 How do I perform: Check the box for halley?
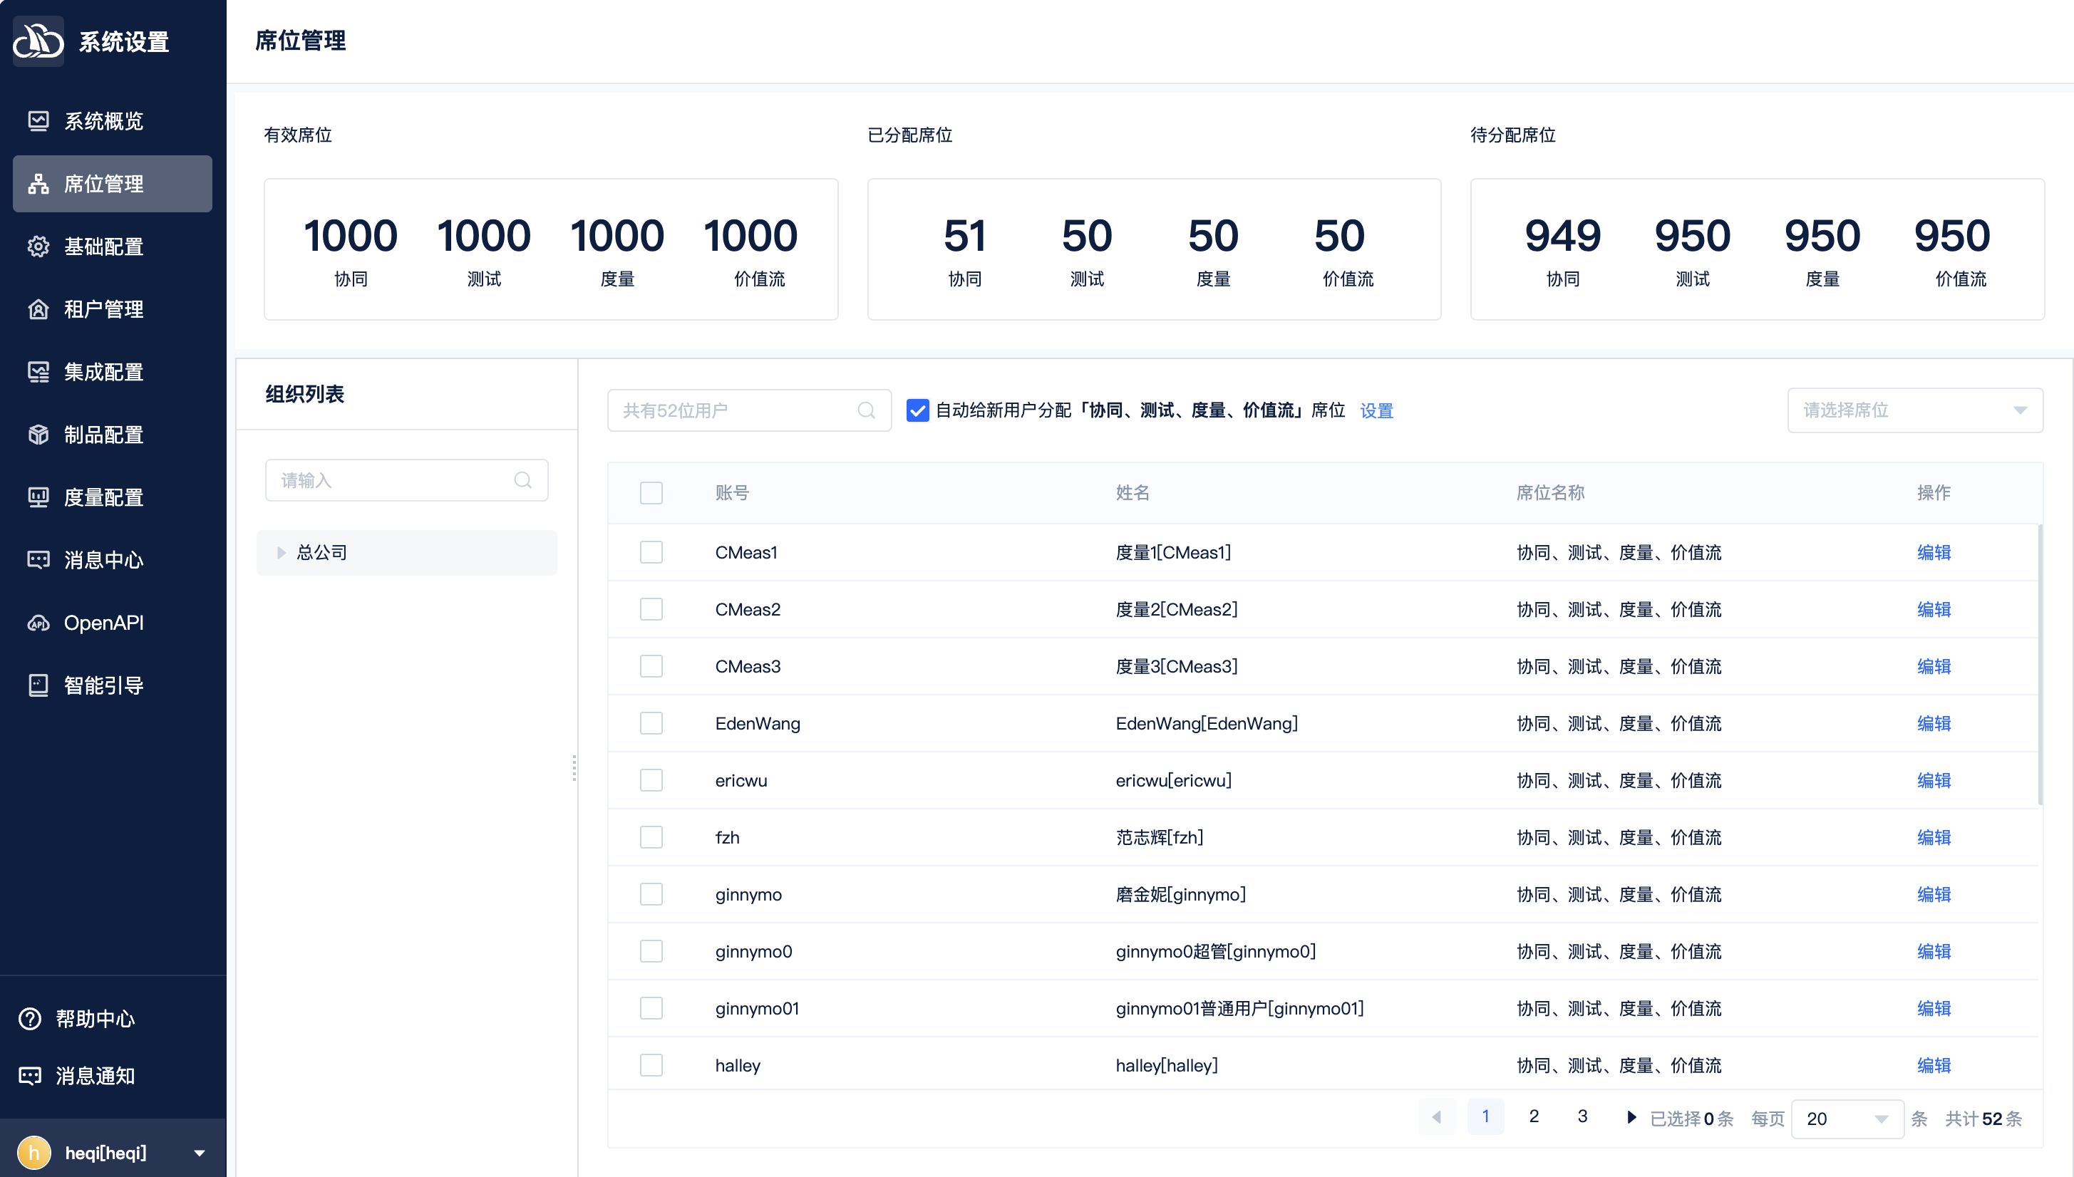(651, 1065)
